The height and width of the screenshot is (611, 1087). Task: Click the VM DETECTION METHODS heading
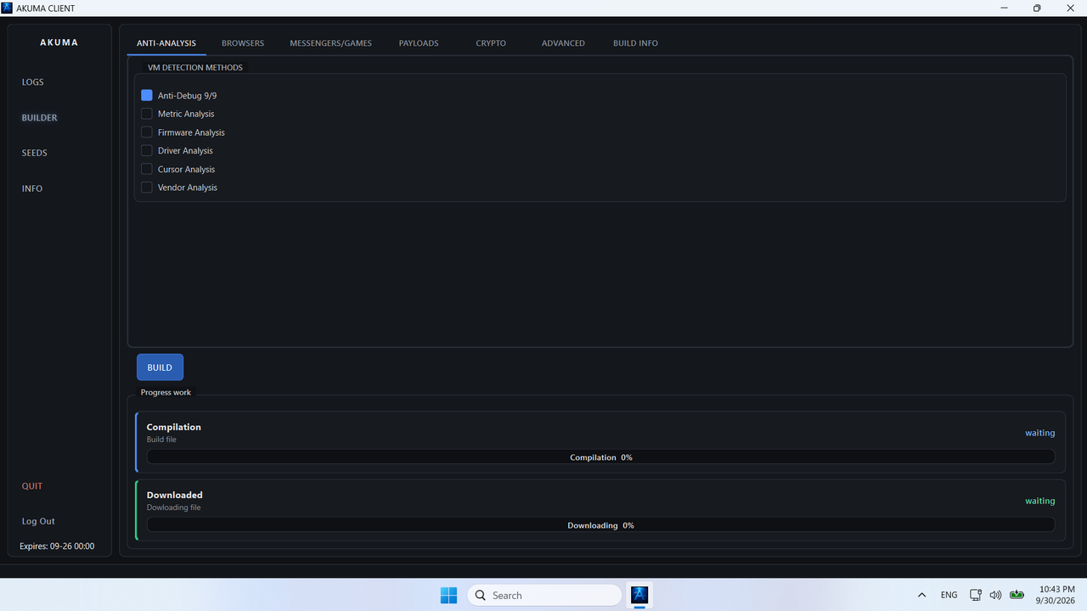(x=195, y=68)
